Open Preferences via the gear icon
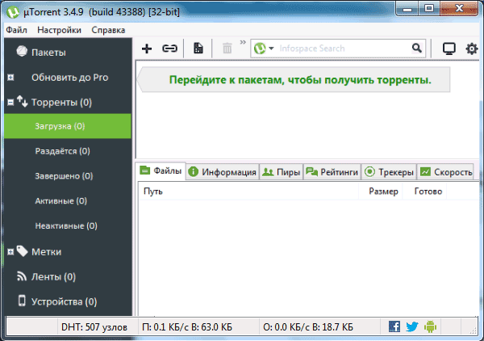Viewport: 484px width, 341px height. [x=472, y=49]
